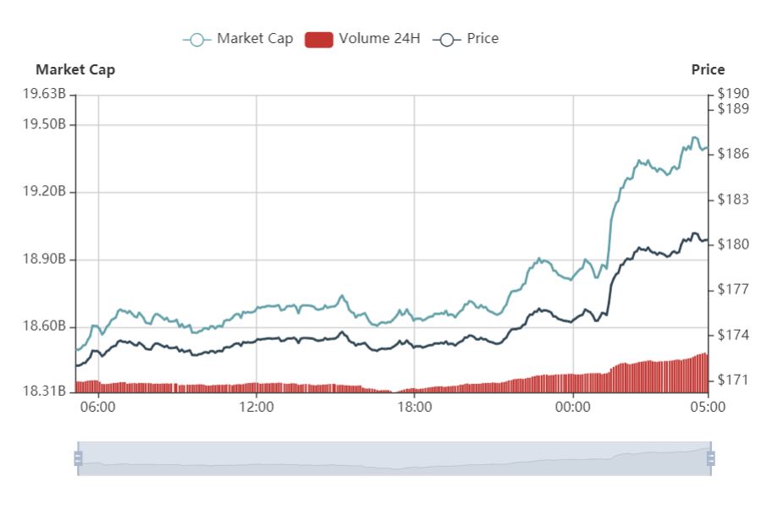The height and width of the screenshot is (526, 778).
Task: Hide the Volume 24H series via its legend text
Action: click(x=379, y=38)
